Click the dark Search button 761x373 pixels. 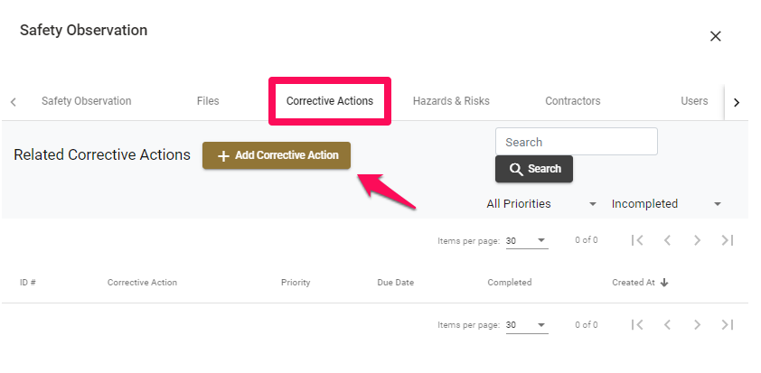click(x=534, y=169)
